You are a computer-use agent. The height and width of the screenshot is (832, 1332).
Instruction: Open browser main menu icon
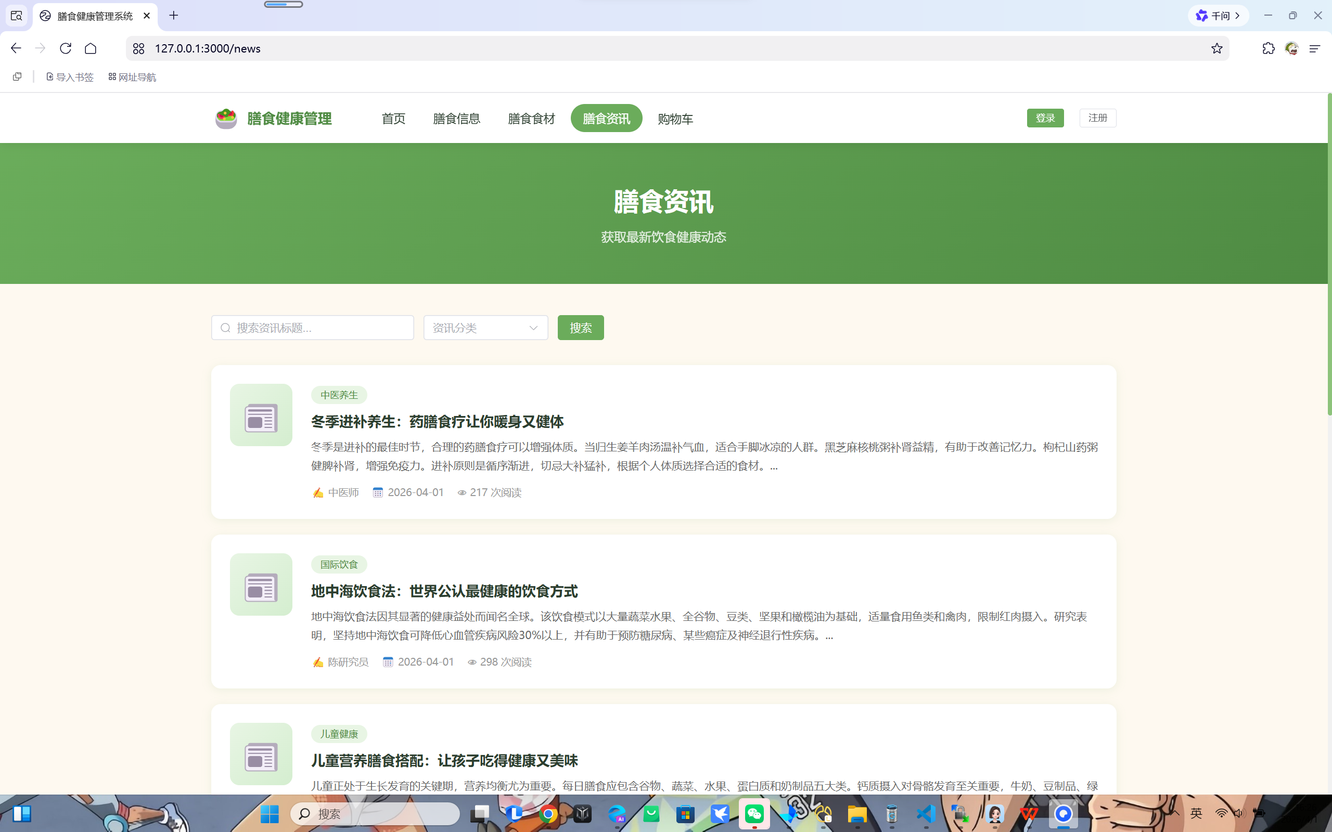[x=1314, y=48]
